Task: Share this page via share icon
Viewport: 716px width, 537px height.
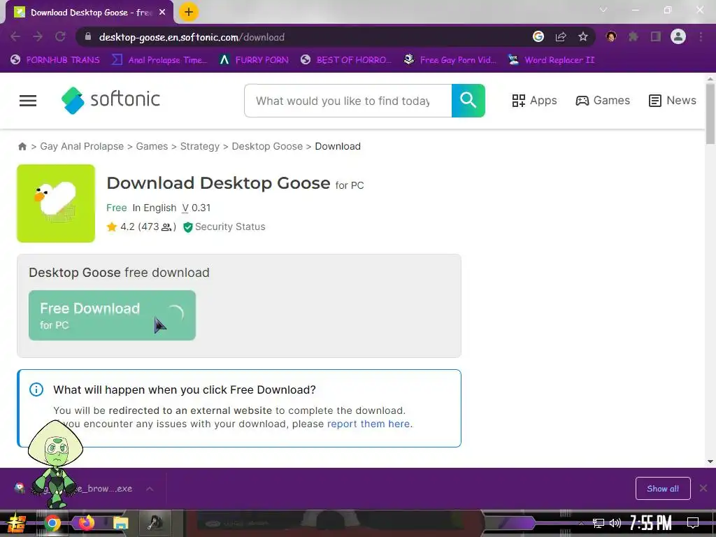Action: click(561, 37)
